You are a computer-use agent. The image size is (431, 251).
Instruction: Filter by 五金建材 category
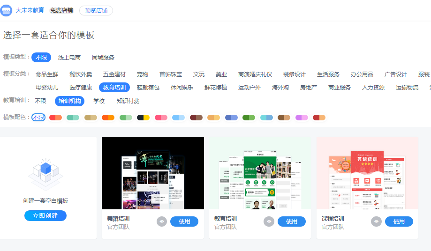point(114,74)
